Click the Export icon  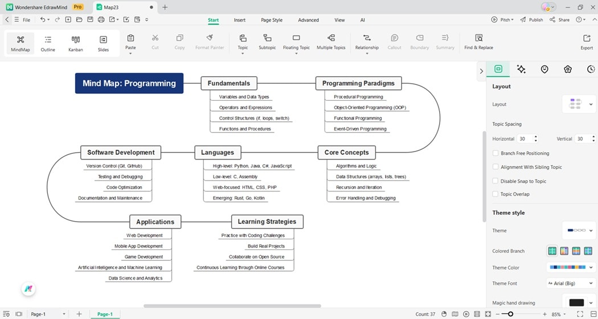click(x=587, y=38)
